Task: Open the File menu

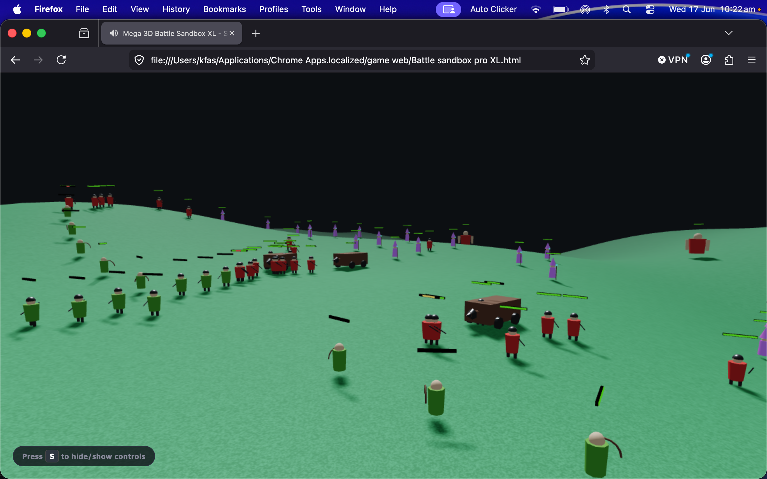Action: (x=82, y=9)
